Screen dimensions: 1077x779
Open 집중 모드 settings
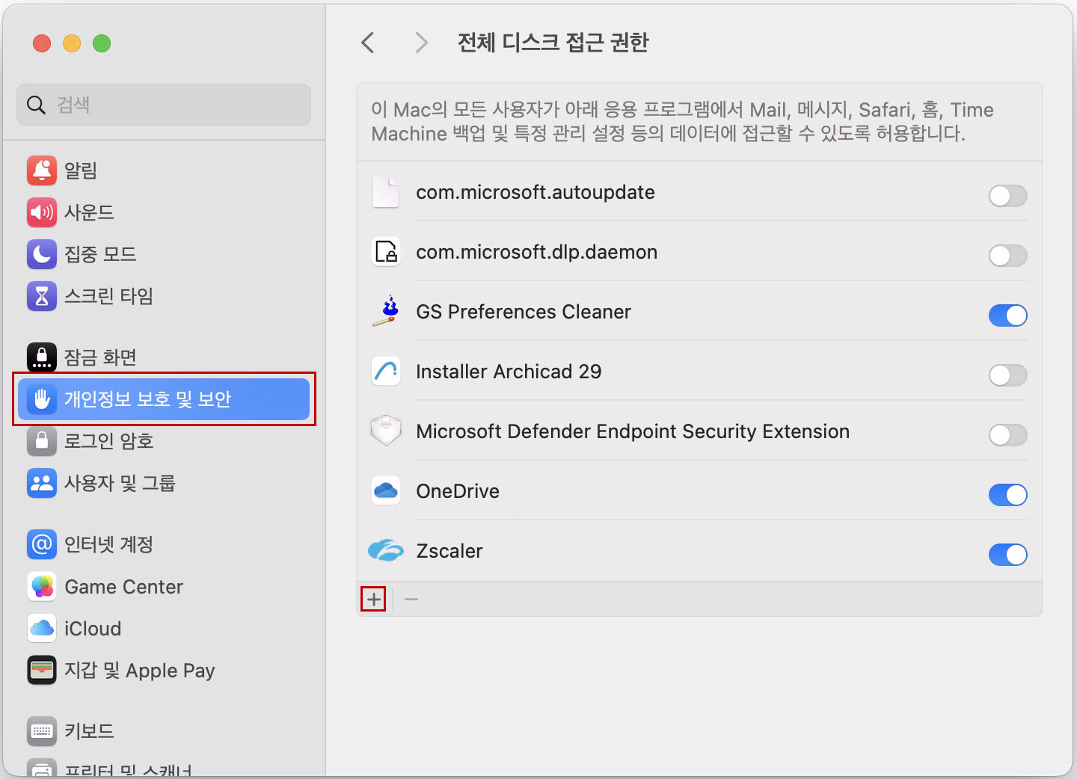[x=42, y=254]
